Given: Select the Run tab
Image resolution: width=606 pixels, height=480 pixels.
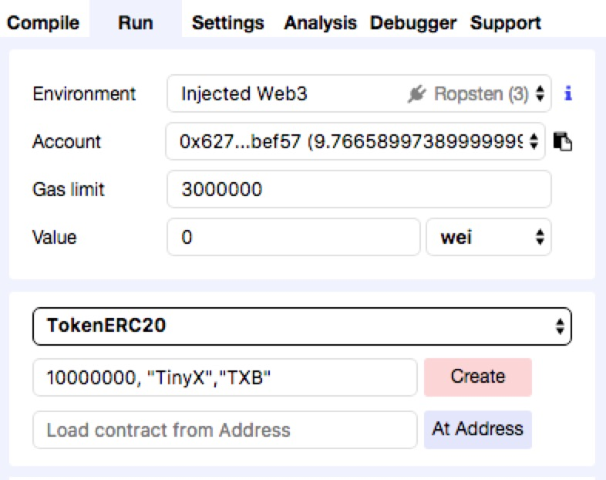Looking at the screenshot, I should pyautogui.click(x=135, y=22).
